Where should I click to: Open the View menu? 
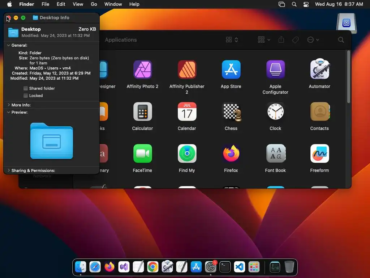coord(78,4)
